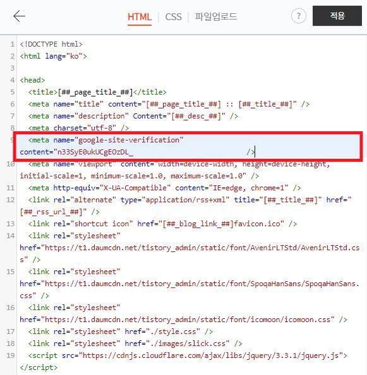Click the meta description line

(133, 116)
